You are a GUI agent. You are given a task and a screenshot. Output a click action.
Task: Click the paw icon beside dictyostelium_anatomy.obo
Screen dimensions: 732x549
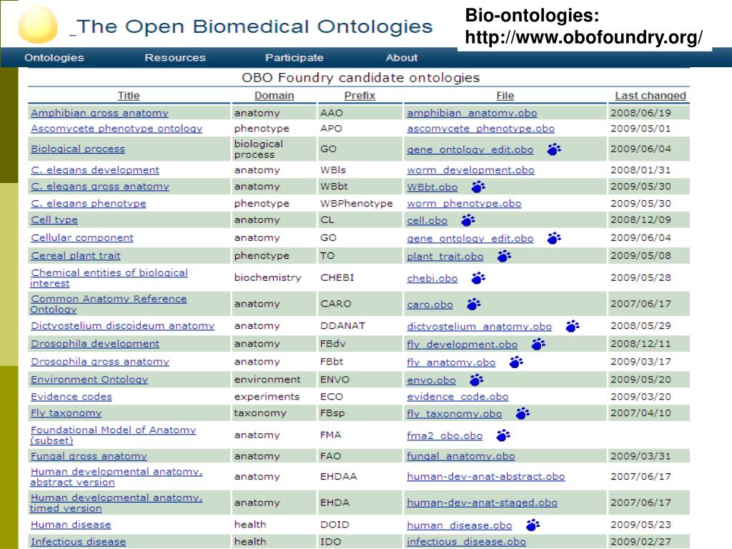pyautogui.click(x=573, y=326)
